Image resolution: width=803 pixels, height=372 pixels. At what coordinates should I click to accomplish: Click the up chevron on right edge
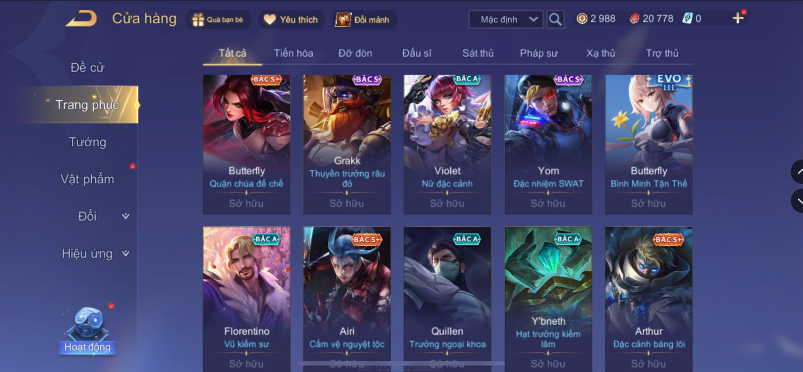click(x=797, y=172)
